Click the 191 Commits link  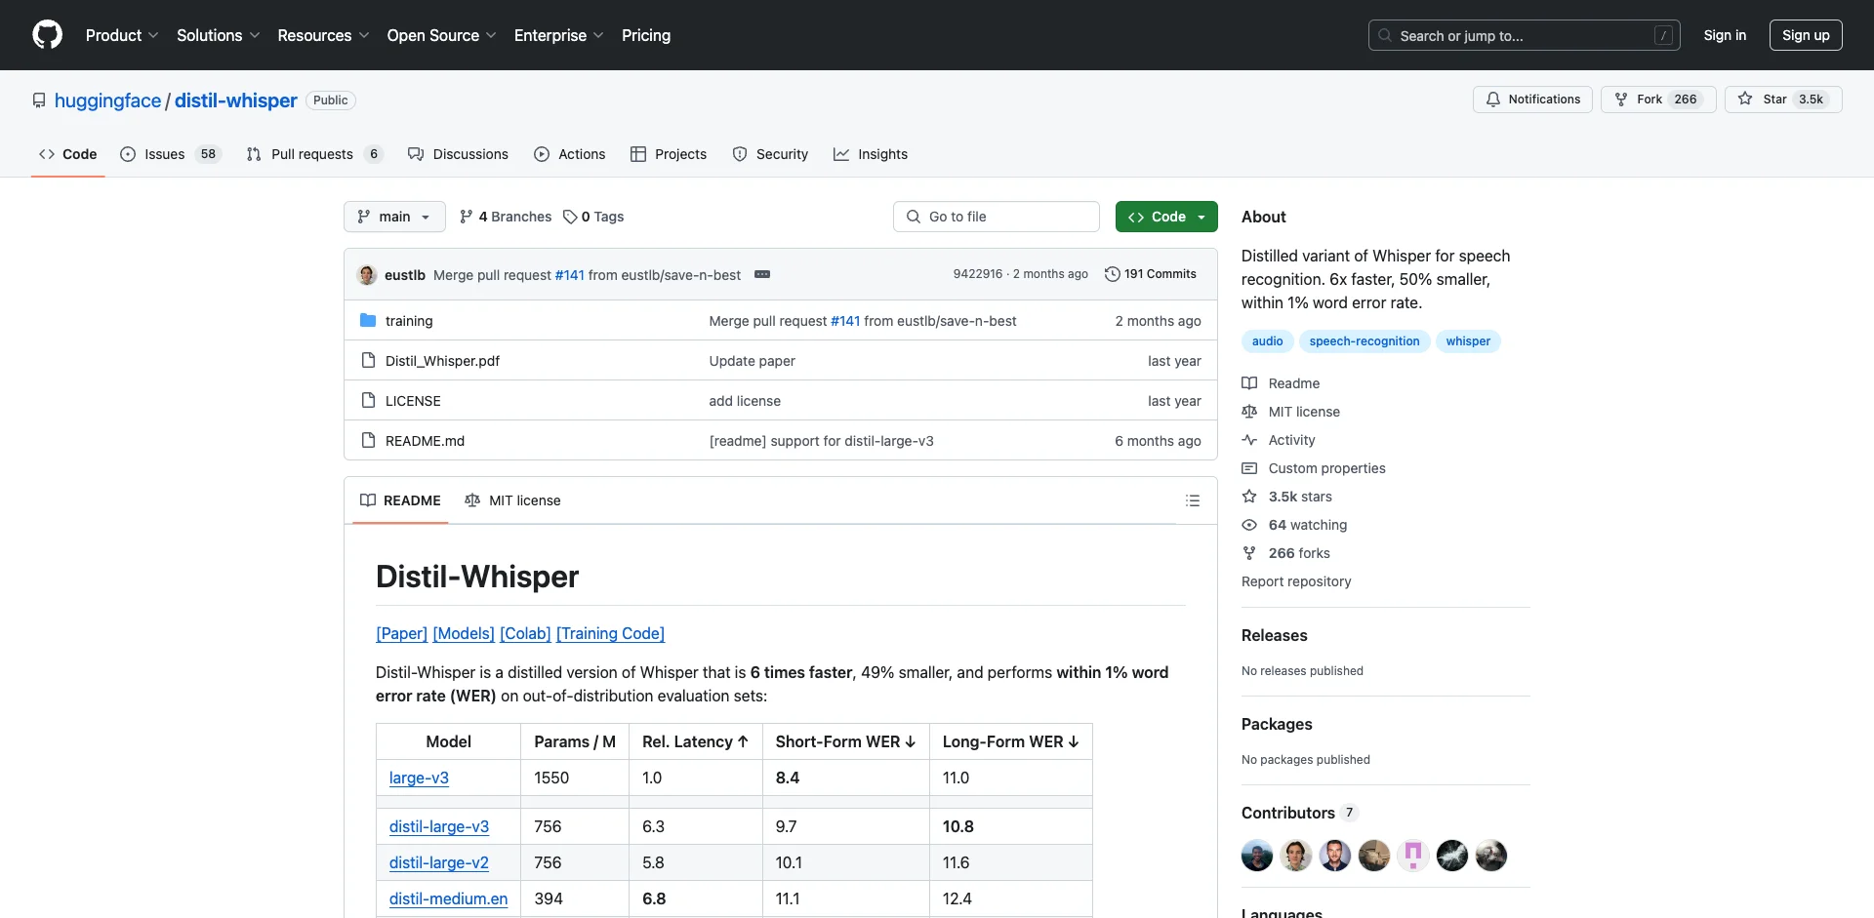coord(1150,274)
